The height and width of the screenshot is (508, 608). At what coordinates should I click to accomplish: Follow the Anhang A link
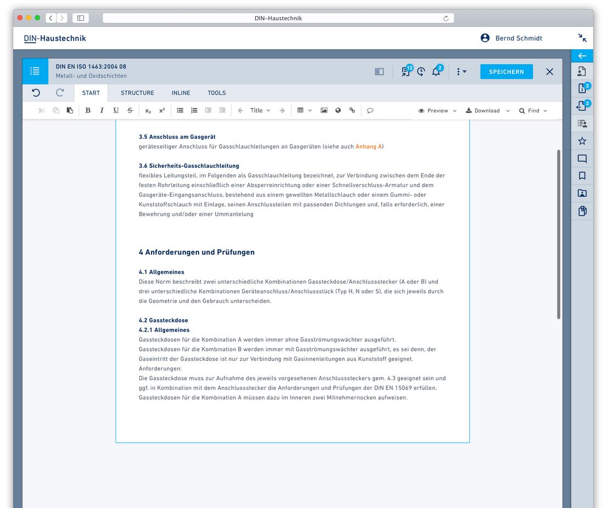369,146
